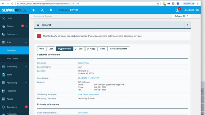Screen dimensions: 205x115
Task: Click the Scheduling calendar icon
Action: (x=4, y=67)
